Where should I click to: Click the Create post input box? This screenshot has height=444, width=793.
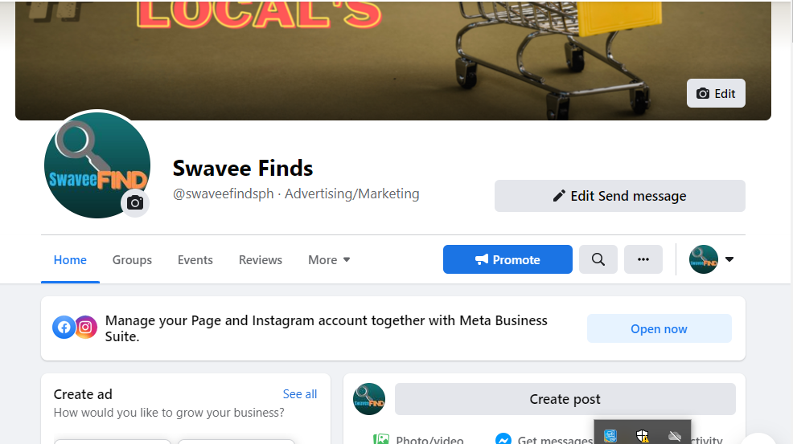pos(565,399)
